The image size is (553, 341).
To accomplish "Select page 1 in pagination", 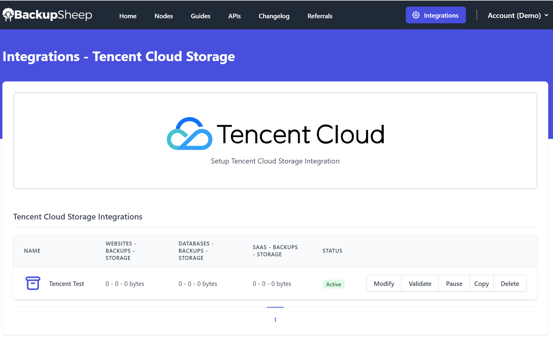I will point(275,320).
